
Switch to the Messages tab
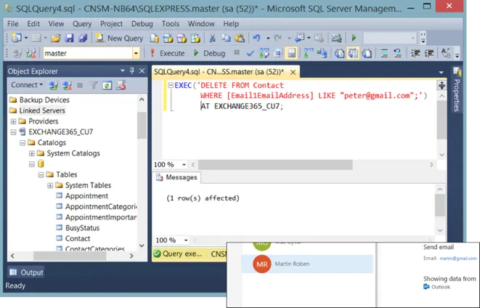pos(176,177)
